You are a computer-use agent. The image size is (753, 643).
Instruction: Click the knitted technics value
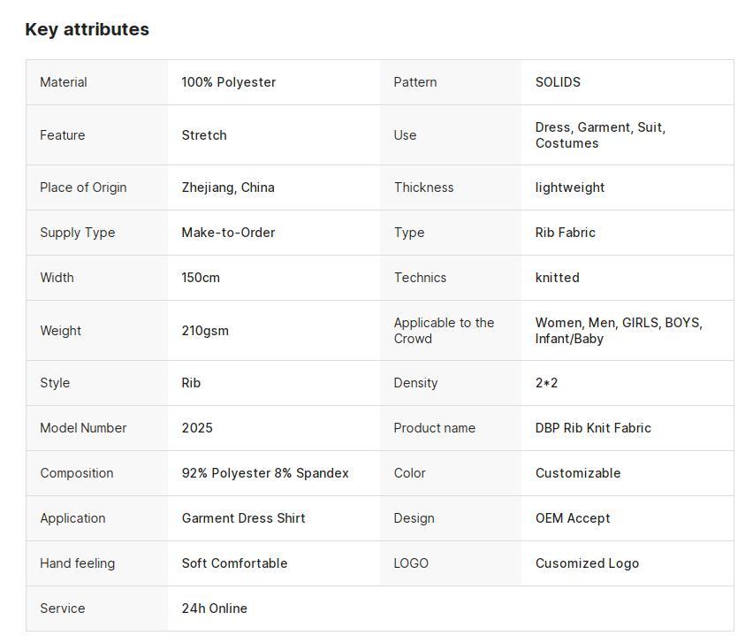(557, 278)
